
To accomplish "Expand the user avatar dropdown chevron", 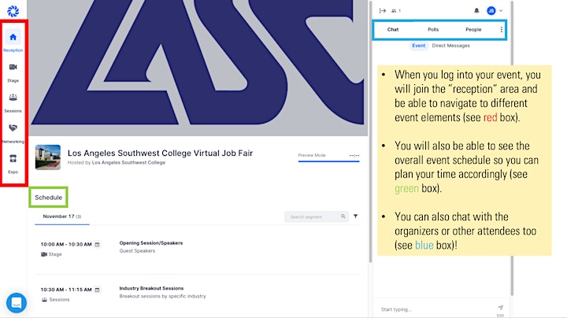I will tap(501, 11).
